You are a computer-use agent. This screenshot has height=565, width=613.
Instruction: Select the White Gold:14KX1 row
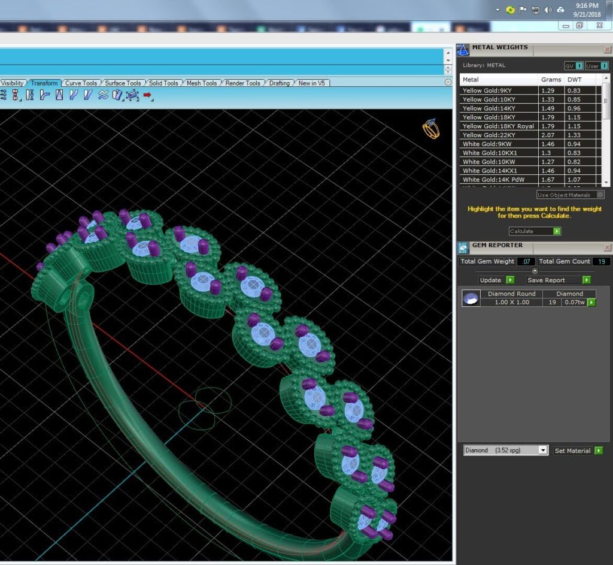pyautogui.click(x=530, y=171)
